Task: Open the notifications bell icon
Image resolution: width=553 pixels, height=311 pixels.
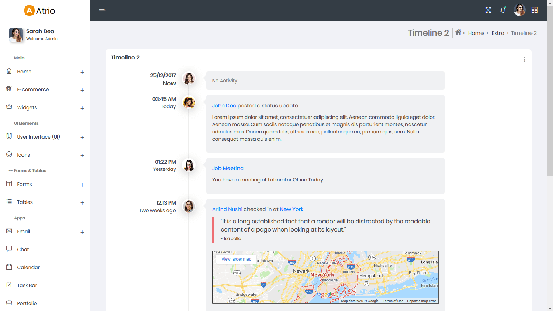Action: coord(503,10)
